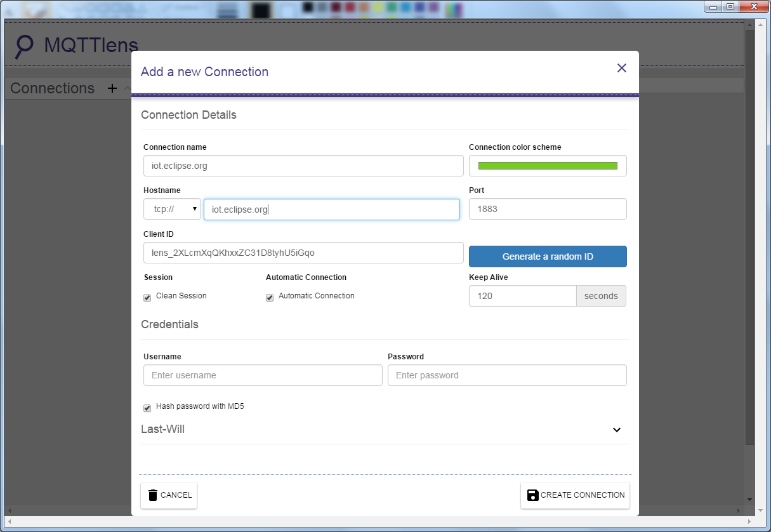Click the MQTTlens magnifier logo

point(24,46)
